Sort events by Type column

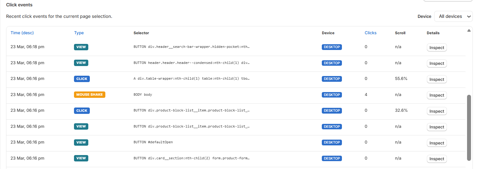(x=79, y=33)
